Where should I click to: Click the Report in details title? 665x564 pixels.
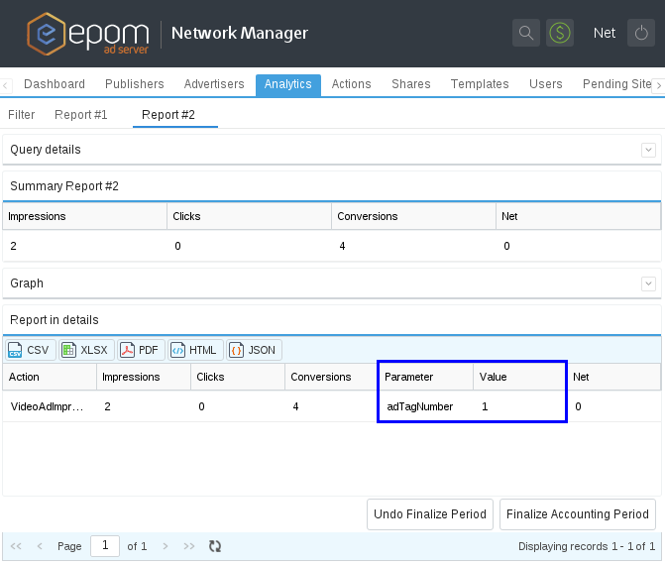click(x=55, y=320)
